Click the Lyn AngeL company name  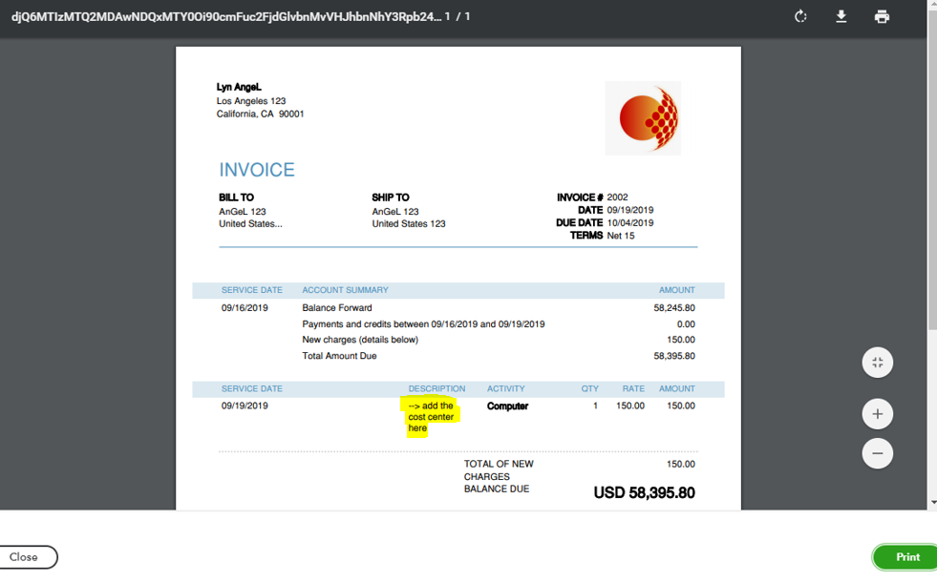239,87
